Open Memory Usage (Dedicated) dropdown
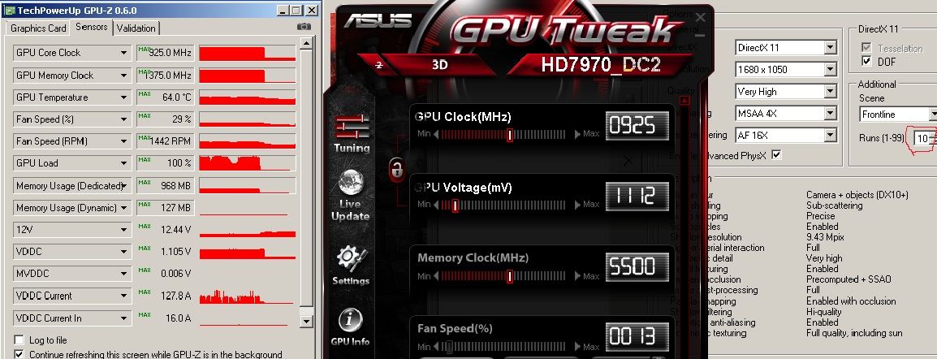Screen dimensions: 937x359 tap(123, 186)
